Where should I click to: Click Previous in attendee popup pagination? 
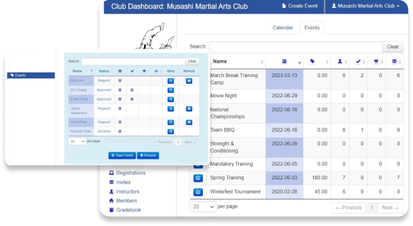tap(163, 142)
